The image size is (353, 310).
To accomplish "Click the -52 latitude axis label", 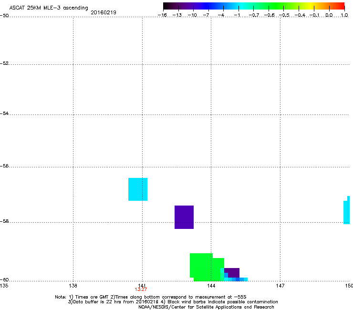I will pos(4,63).
